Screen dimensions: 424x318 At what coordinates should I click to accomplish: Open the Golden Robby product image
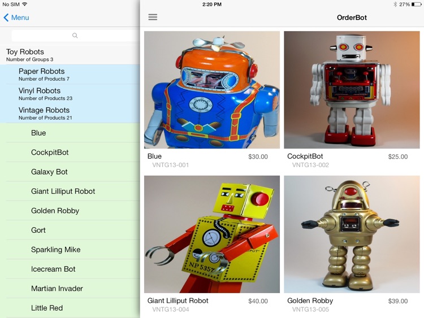click(x=352, y=234)
